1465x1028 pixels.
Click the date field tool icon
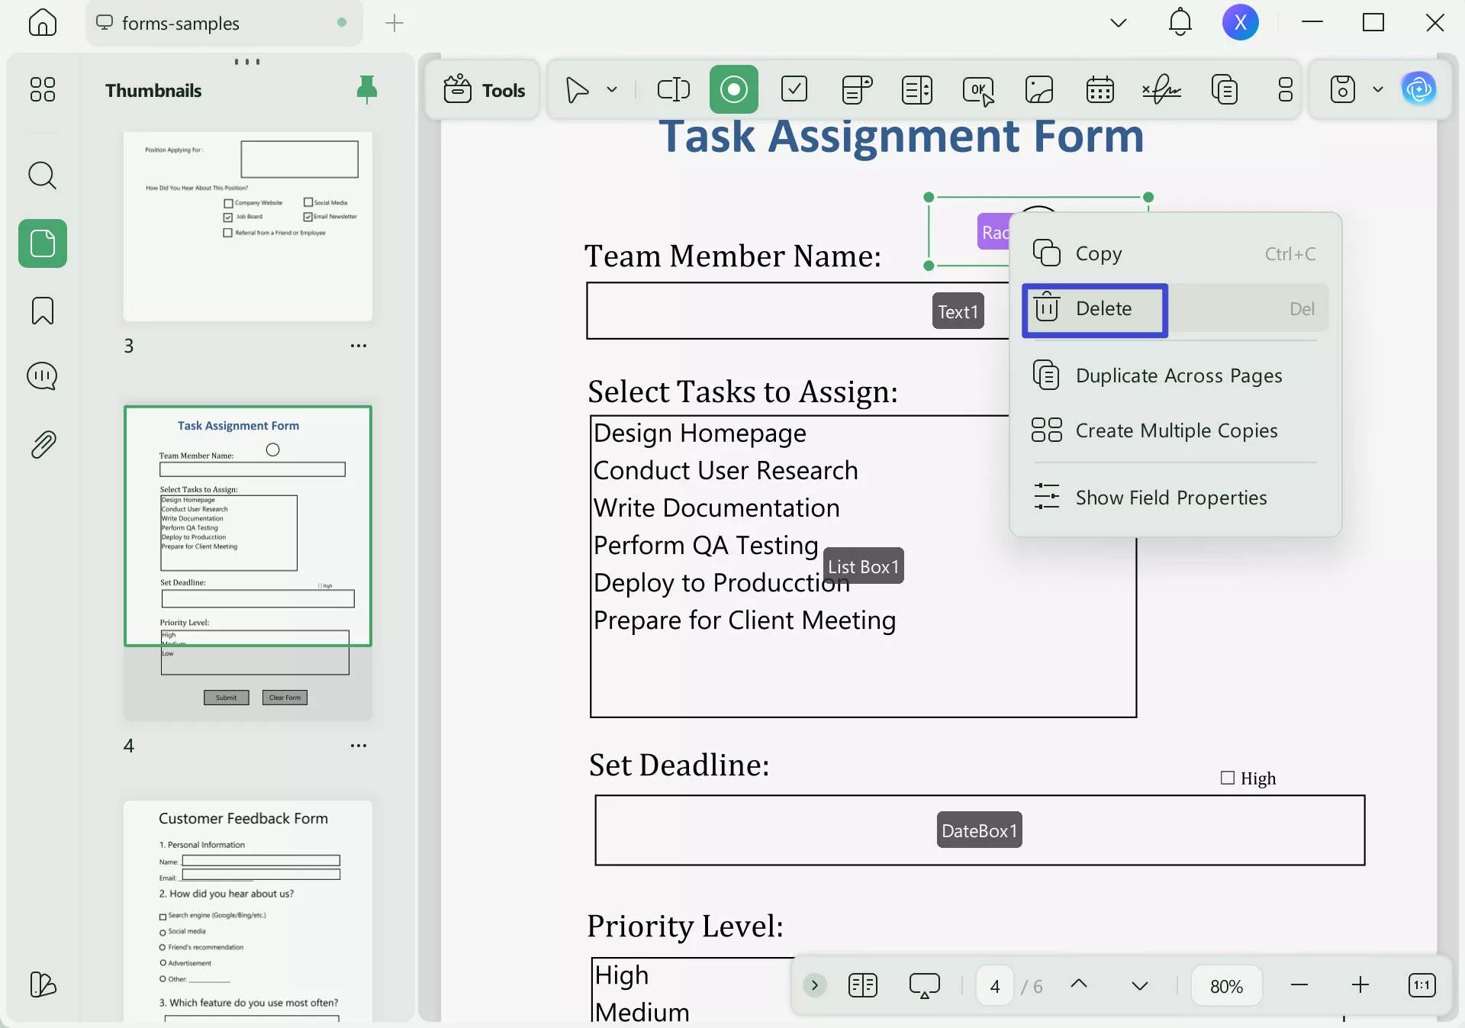(x=1100, y=90)
